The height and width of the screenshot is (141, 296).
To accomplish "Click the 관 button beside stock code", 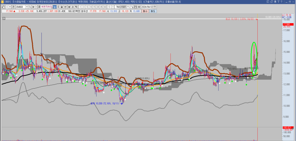I will [x=13, y=7].
